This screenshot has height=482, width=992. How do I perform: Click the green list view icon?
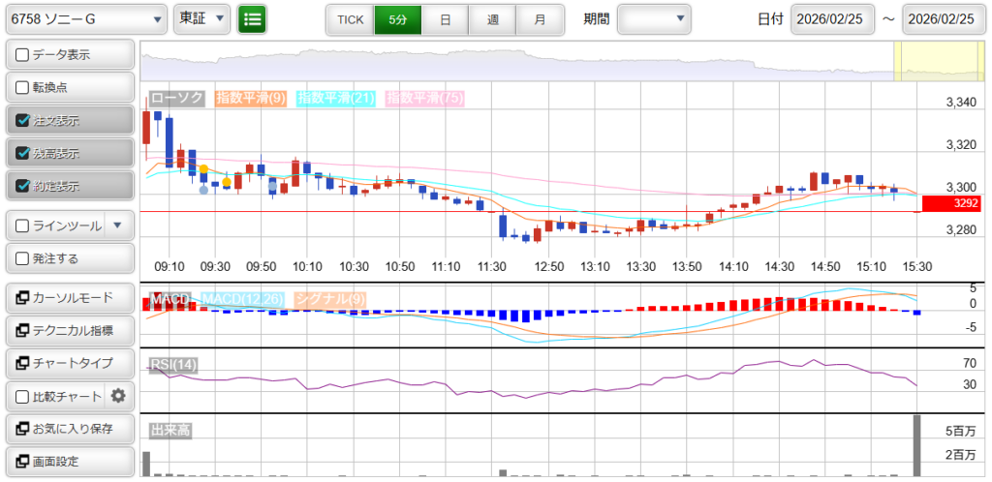tap(252, 18)
